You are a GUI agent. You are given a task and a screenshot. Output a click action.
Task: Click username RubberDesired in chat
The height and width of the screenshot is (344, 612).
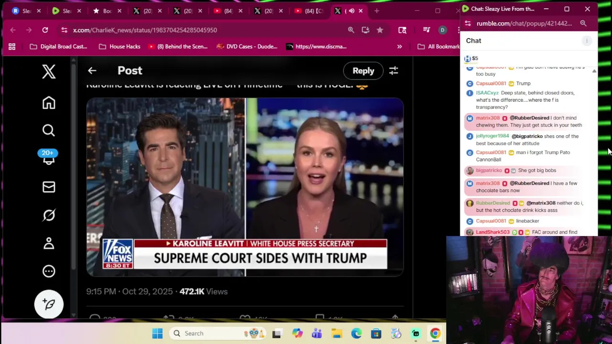click(x=493, y=203)
